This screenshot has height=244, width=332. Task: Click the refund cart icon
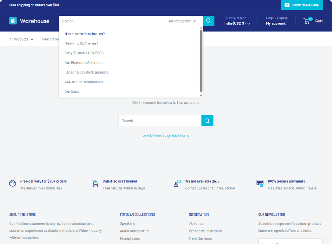(95, 183)
